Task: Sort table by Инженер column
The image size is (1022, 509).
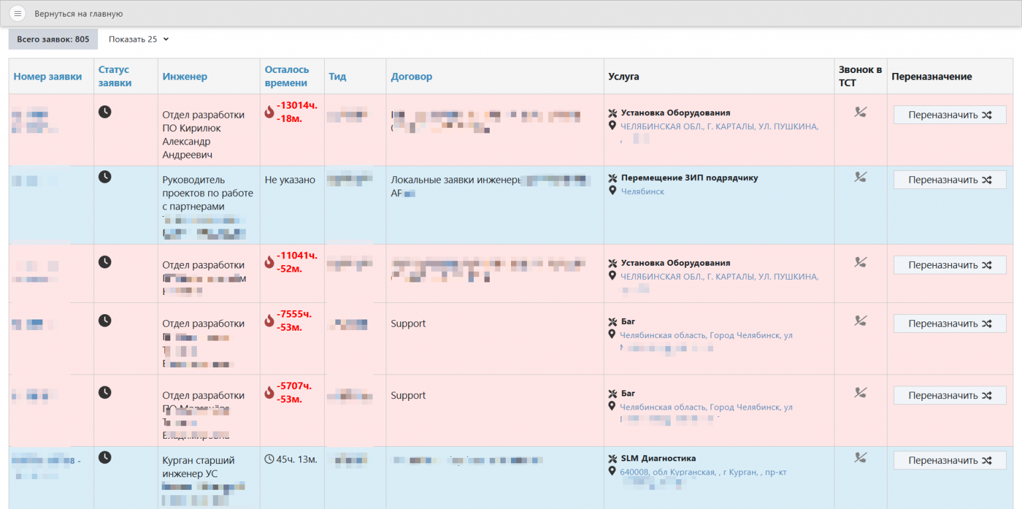Action: tap(185, 76)
